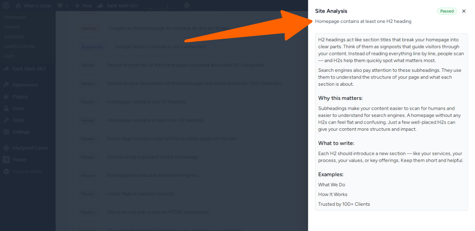Open the Appearance brush icon in sidebar

tap(6, 85)
